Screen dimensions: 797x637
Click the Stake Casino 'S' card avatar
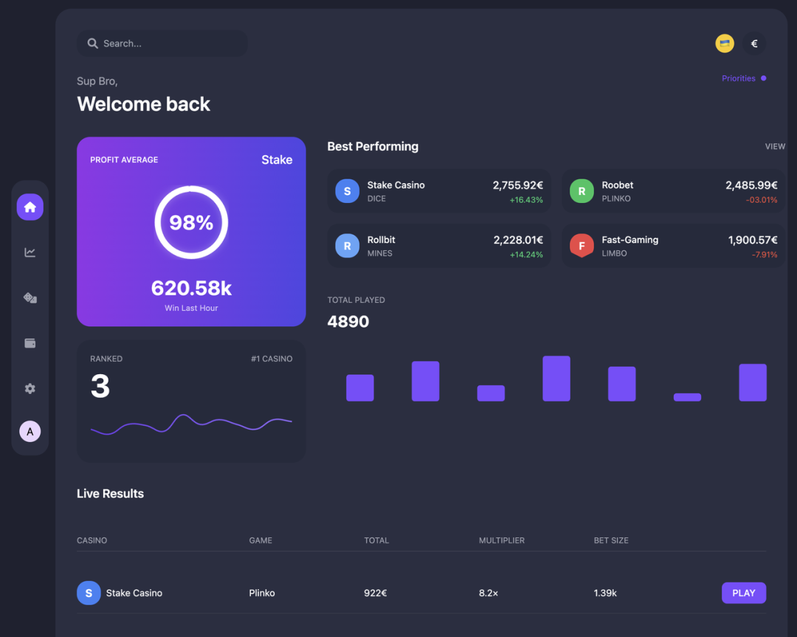point(347,191)
